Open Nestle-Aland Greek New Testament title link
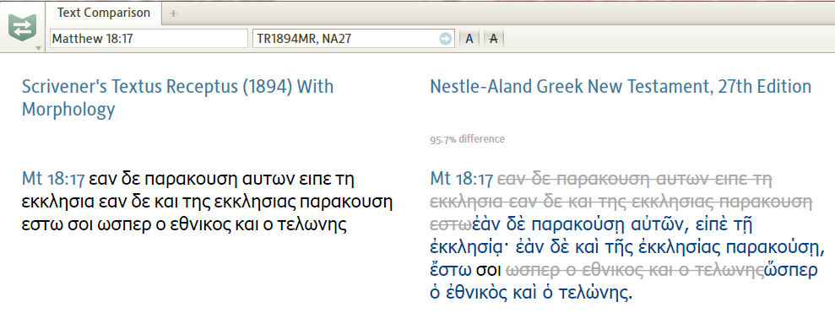Screen dimensions: 835x318 (621, 86)
